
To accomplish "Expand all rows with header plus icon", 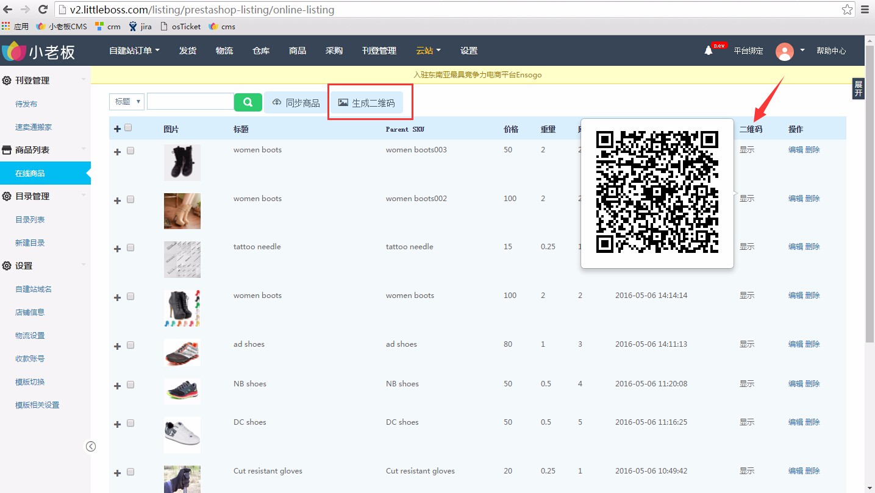I will point(118,129).
